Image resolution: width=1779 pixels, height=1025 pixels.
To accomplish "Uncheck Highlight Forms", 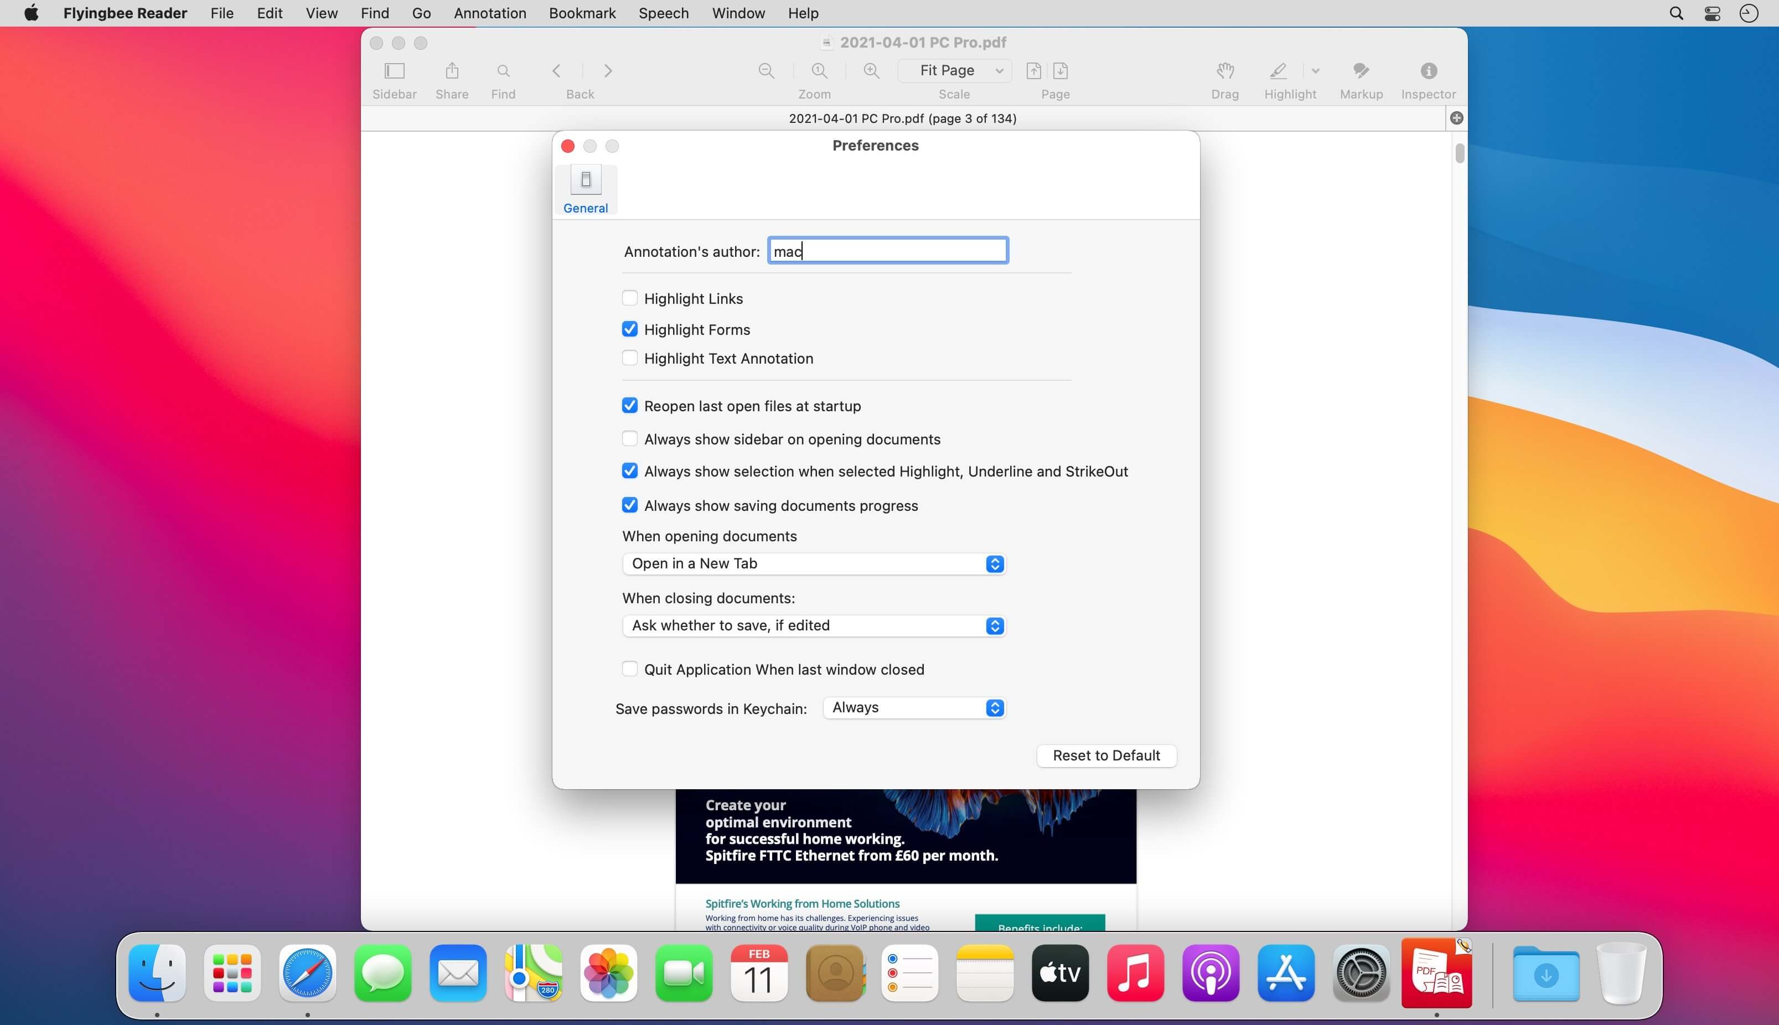I will click(629, 329).
